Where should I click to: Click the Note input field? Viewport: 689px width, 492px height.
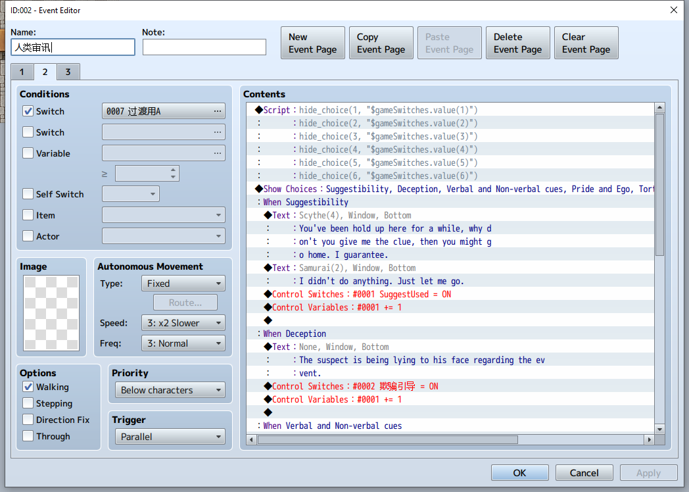click(x=204, y=47)
